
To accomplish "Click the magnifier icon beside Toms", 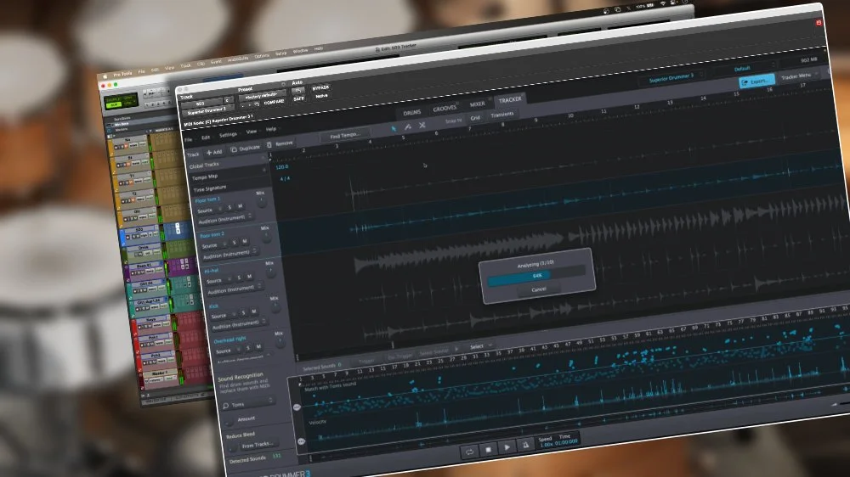I will point(225,406).
